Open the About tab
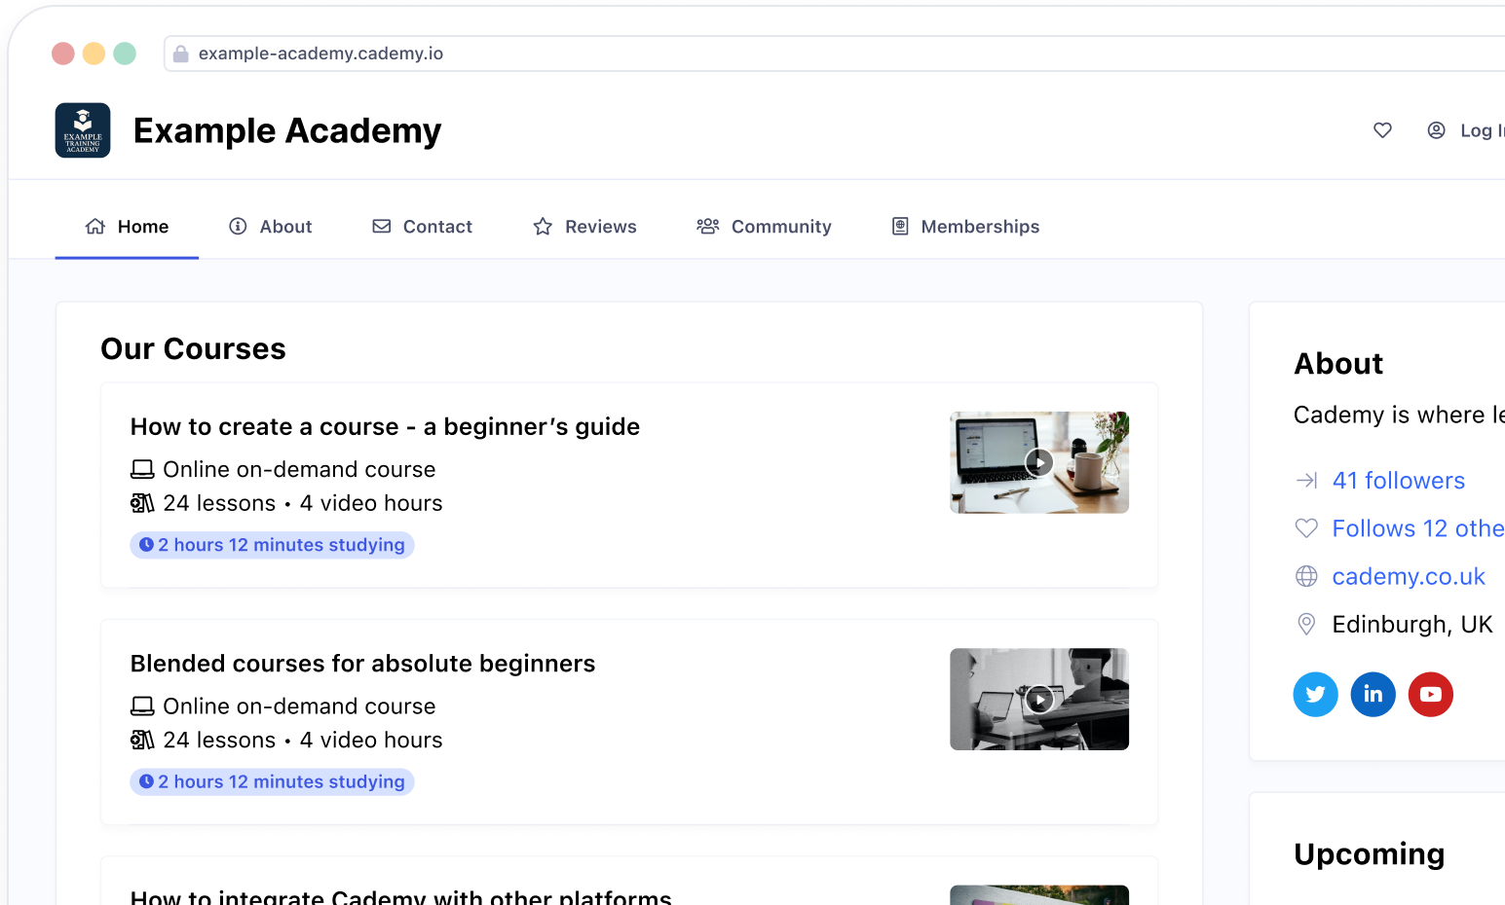 click(x=270, y=227)
